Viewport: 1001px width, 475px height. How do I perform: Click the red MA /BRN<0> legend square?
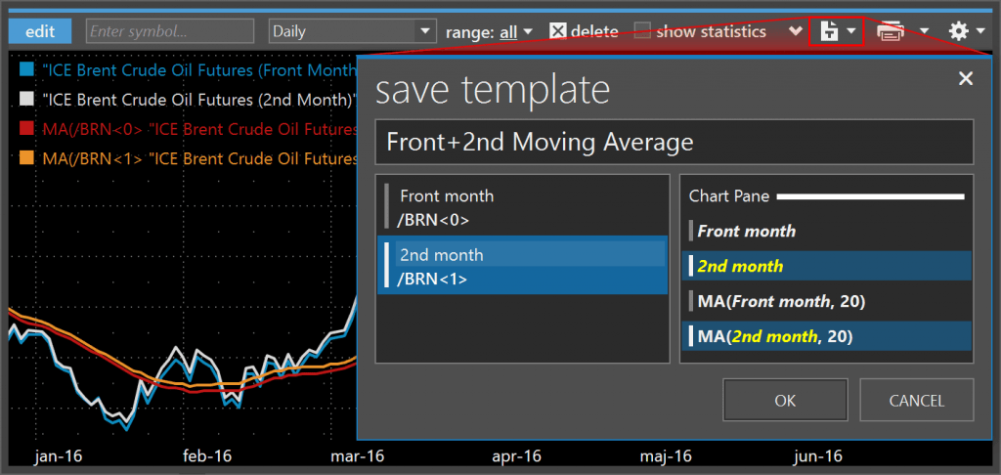click(26, 128)
